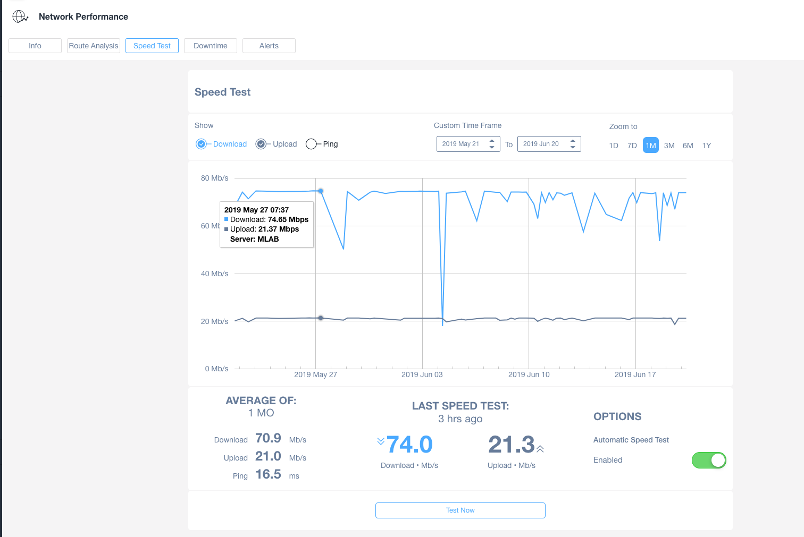Zoom chart to 1D
This screenshot has width=804, height=537.
pyautogui.click(x=614, y=146)
